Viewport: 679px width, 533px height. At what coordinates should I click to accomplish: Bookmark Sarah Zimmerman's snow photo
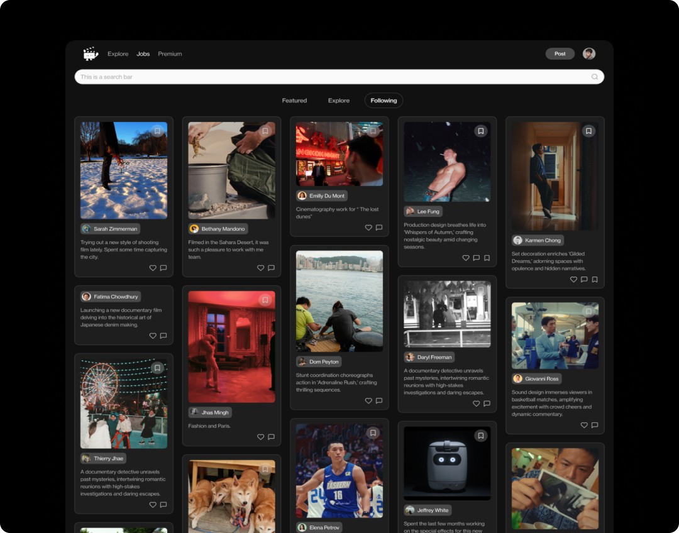click(157, 131)
